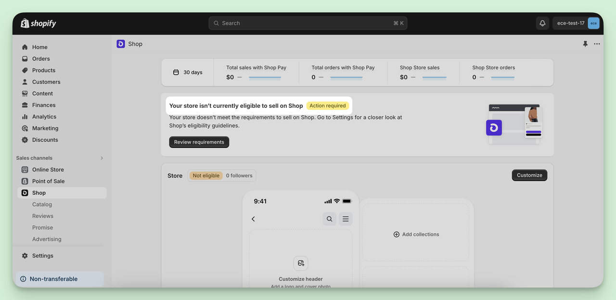616x300 pixels.
Task: Click the Action required badge
Action: 328,105
